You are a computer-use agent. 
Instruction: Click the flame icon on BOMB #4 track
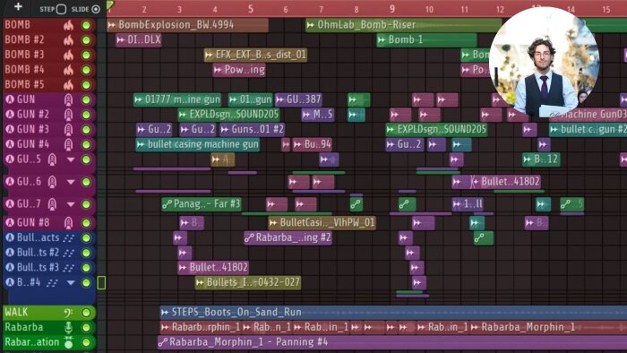[68, 70]
